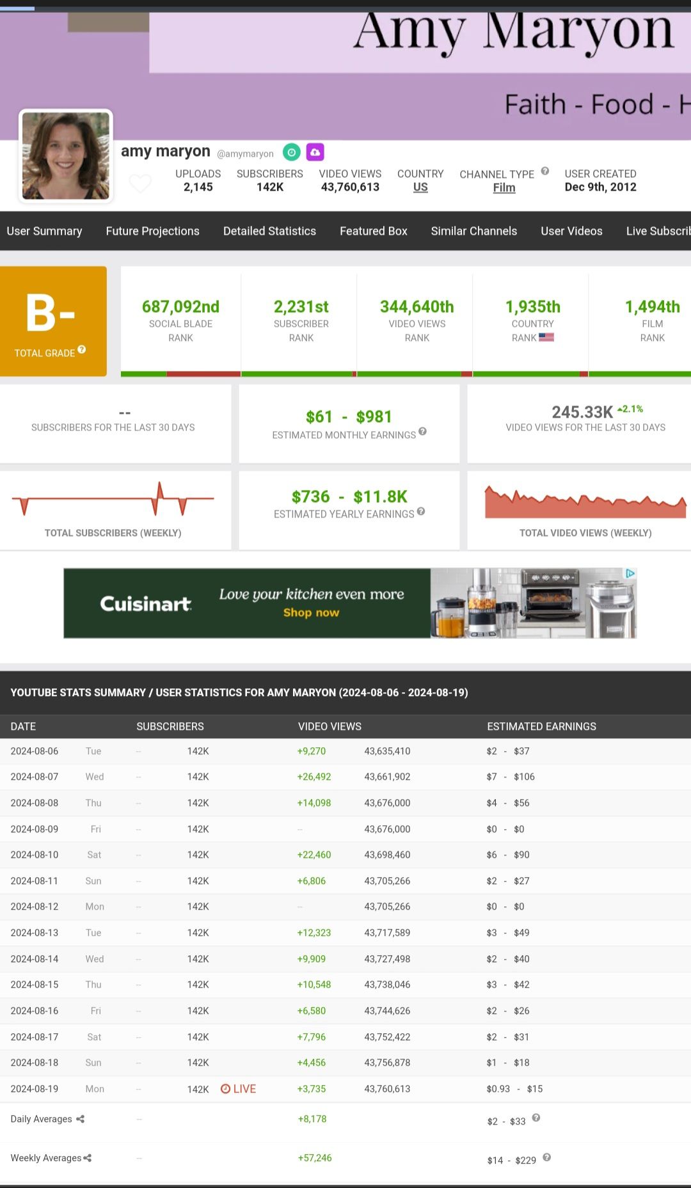Go to the User Videos tab

click(571, 231)
